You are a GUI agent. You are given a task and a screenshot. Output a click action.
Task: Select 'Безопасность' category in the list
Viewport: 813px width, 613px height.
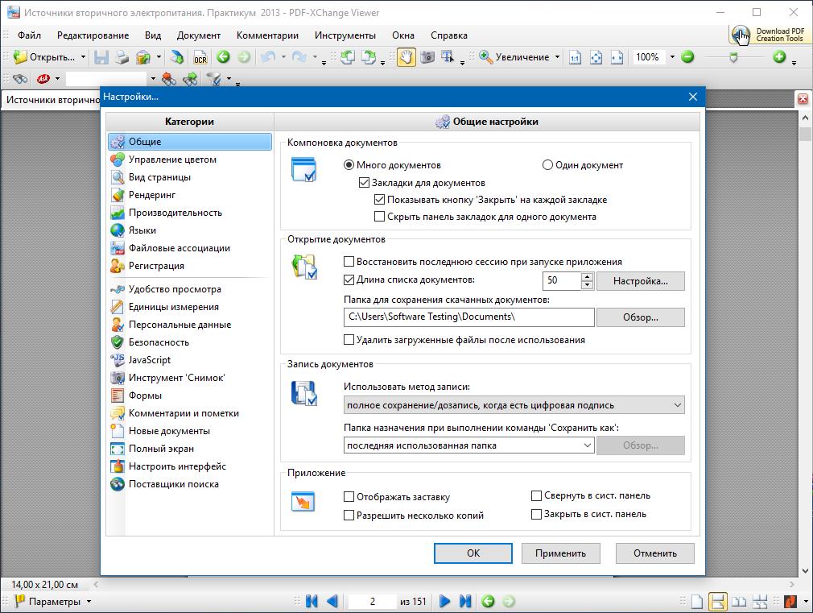tap(159, 342)
